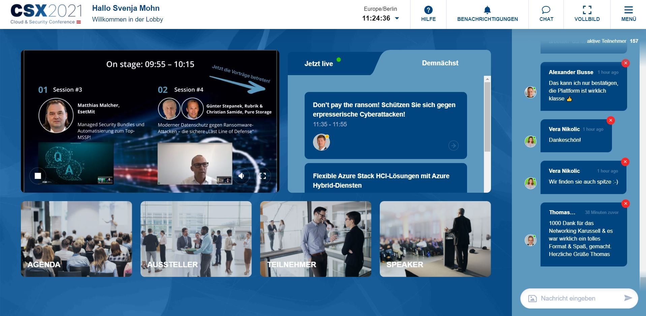
Task: Mute the stage video sound
Action: tap(241, 176)
